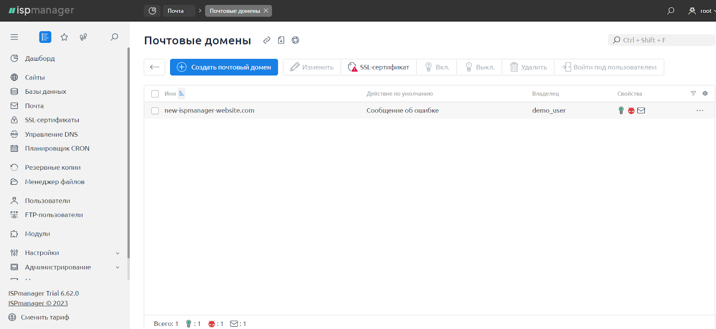Click the ispmanager logo
Viewport: 716px width, 329px height.
coord(41,10)
